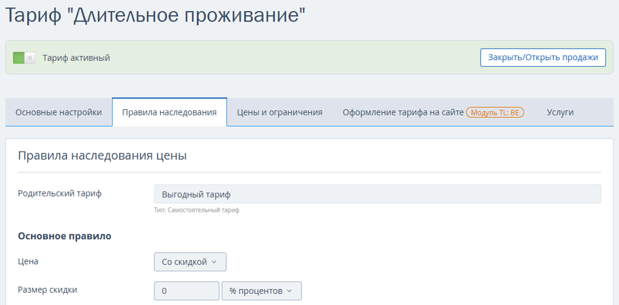The width and height of the screenshot is (619, 305).
Task: Focus the discount size field showing 0
Action: pos(186,291)
